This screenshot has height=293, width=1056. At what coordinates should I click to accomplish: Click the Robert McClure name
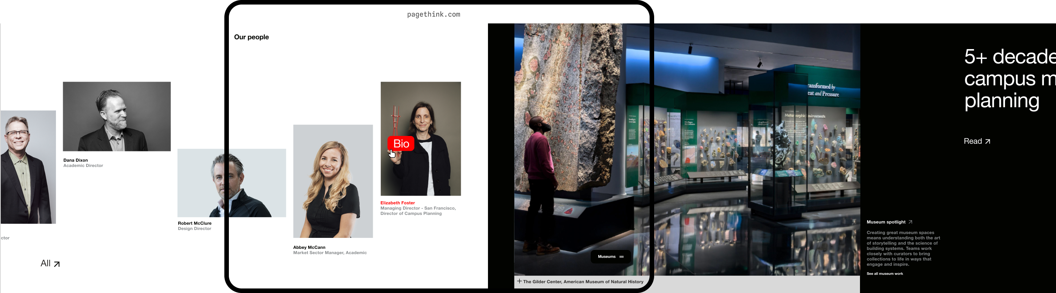[x=194, y=223]
